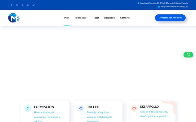Viewport: 196px width, 122px height.
Task: Click the 02 number badge
Action: point(81,108)
